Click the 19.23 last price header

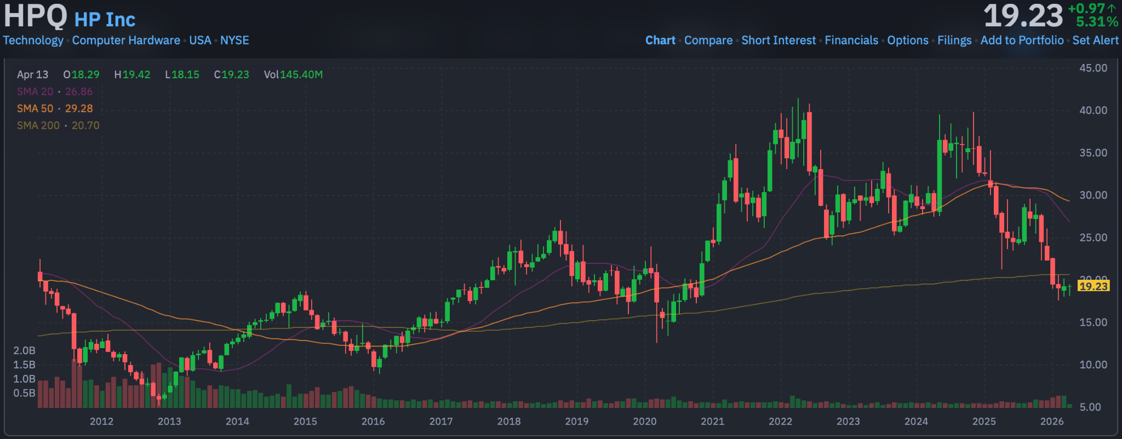pos(1023,15)
